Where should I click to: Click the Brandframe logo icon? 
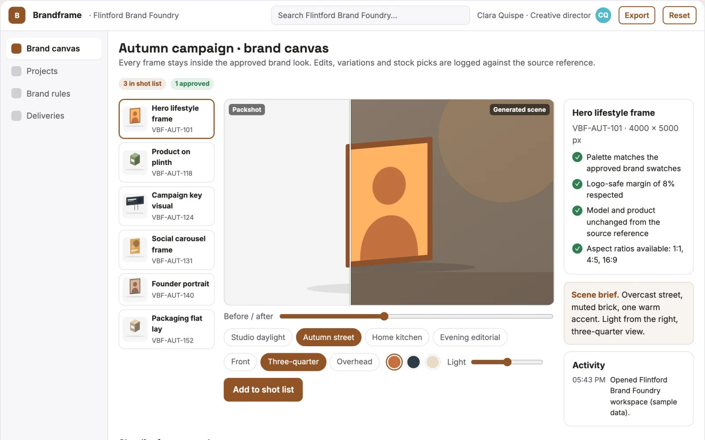point(17,15)
